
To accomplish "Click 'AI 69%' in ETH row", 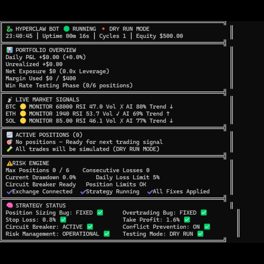I will click(x=133, y=113).
